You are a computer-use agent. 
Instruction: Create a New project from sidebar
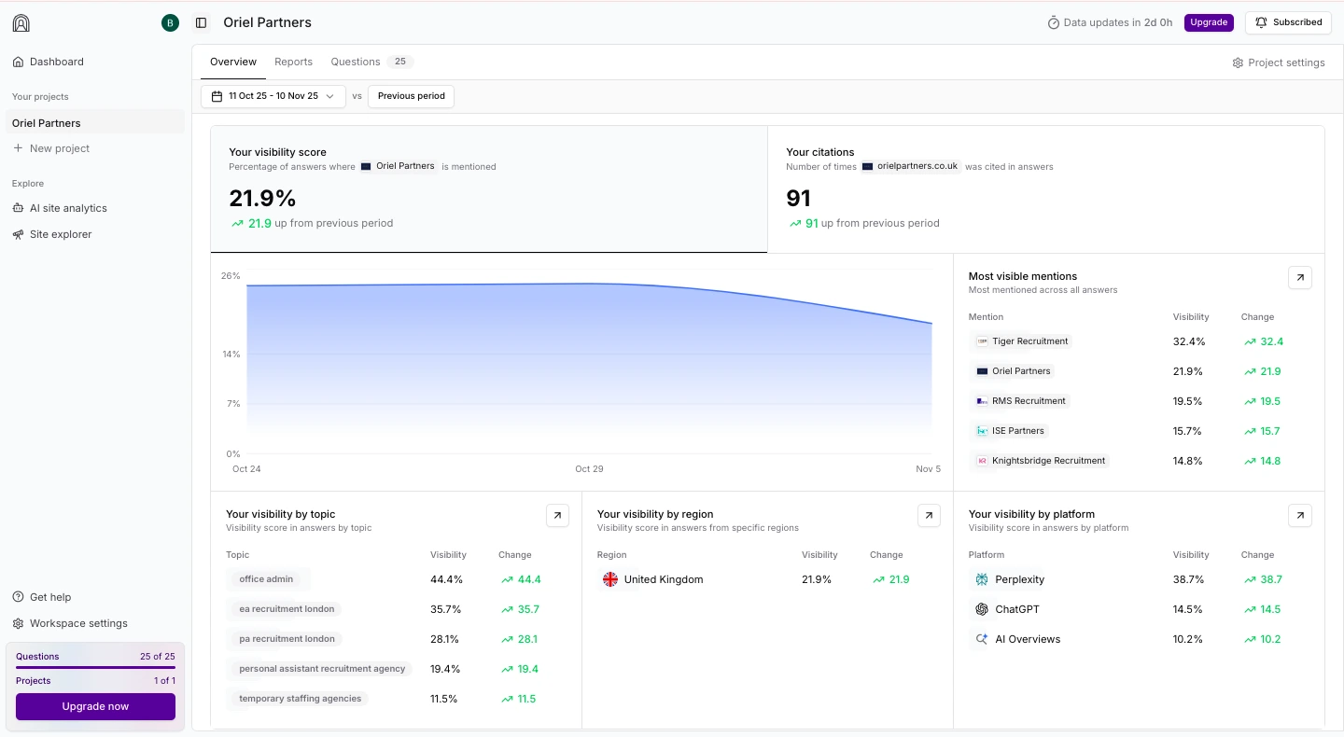click(x=60, y=148)
